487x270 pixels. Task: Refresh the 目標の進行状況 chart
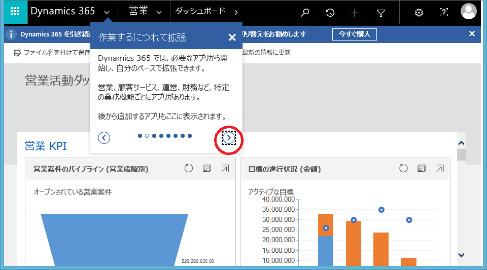click(403, 168)
